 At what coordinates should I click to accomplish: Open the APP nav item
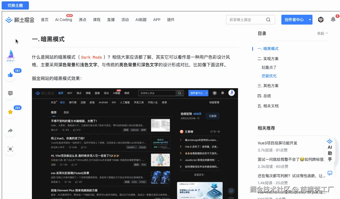click(x=157, y=20)
